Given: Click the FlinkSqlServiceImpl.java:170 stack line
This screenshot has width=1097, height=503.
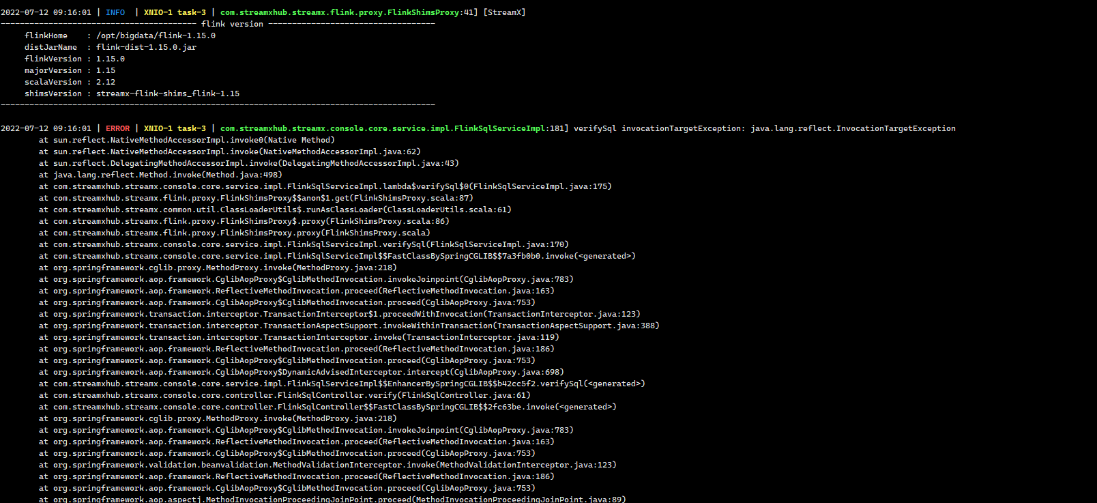Looking at the screenshot, I should coord(304,244).
